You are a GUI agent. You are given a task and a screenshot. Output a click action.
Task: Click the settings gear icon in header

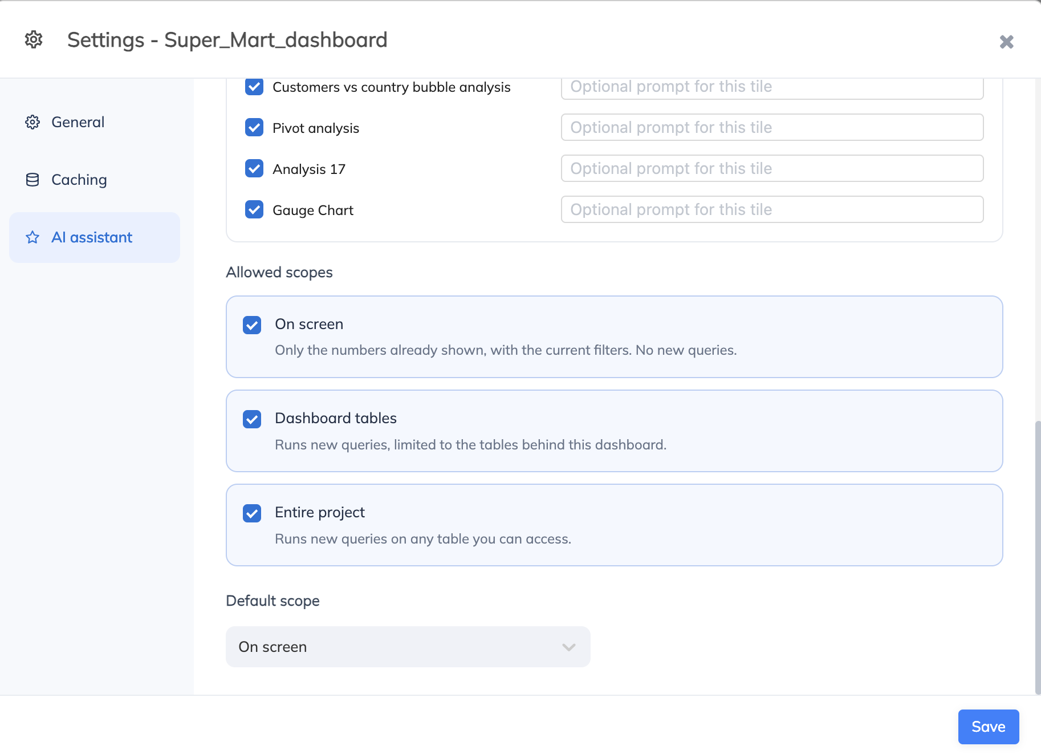coord(34,39)
